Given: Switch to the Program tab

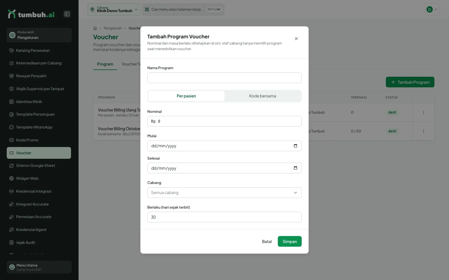Looking at the screenshot, I should (105, 64).
